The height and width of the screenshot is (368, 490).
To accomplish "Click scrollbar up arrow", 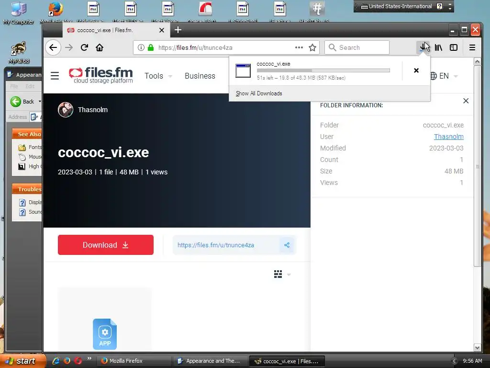I will [477, 62].
